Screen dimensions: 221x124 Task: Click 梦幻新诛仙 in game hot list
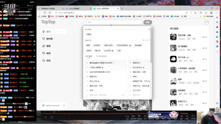coord(137,68)
